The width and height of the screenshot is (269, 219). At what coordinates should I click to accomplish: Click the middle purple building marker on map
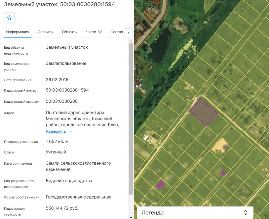coord(223,173)
